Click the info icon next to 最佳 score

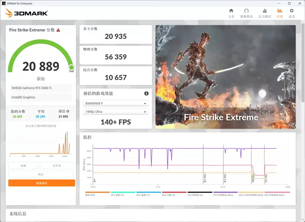(67, 111)
